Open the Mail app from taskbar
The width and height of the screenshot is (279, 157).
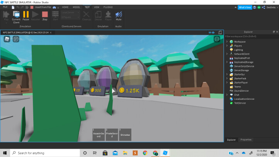115,153
